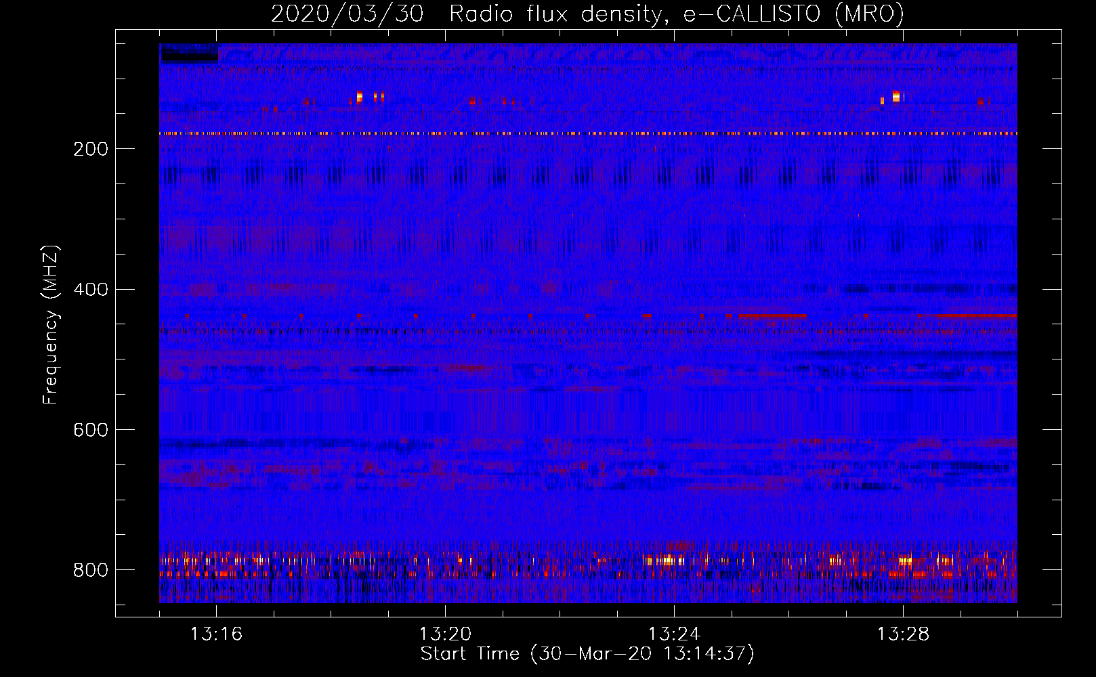Click the 13:24 time tick label
This screenshot has height=677, width=1096.
tap(674, 634)
